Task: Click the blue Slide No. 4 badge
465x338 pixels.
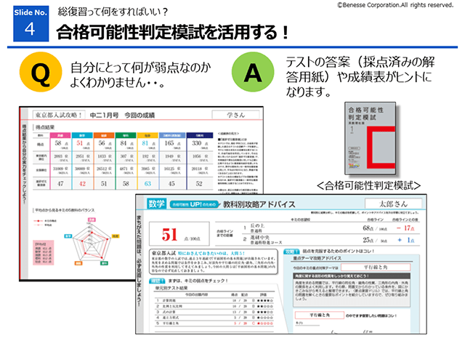Action: [x=28, y=25]
